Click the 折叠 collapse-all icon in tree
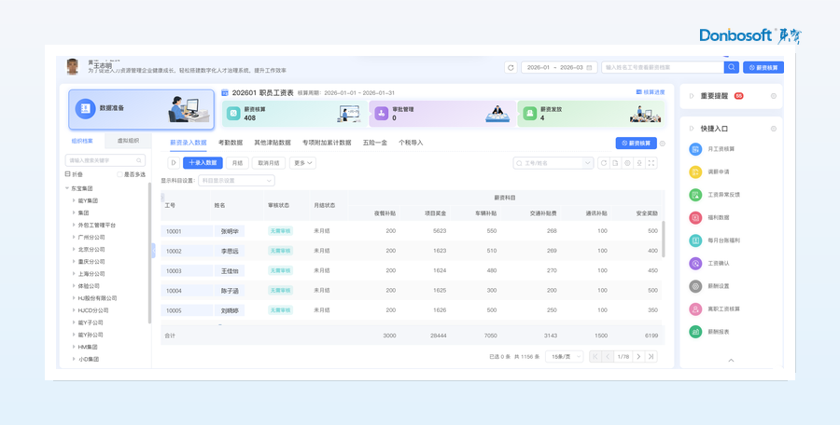The height and width of the screenshot is (425, 840). pyautogui.click(x=67, y=174)
